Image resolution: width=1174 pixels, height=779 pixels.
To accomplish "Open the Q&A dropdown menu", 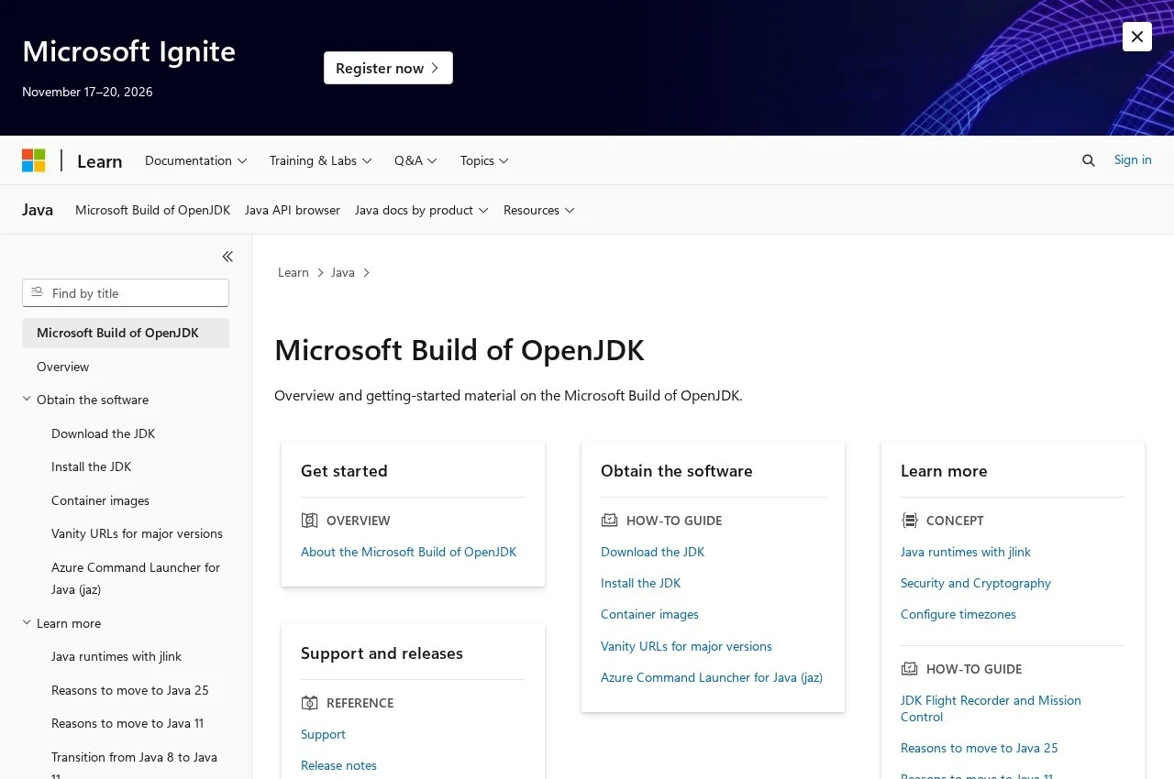I will 416,160.
